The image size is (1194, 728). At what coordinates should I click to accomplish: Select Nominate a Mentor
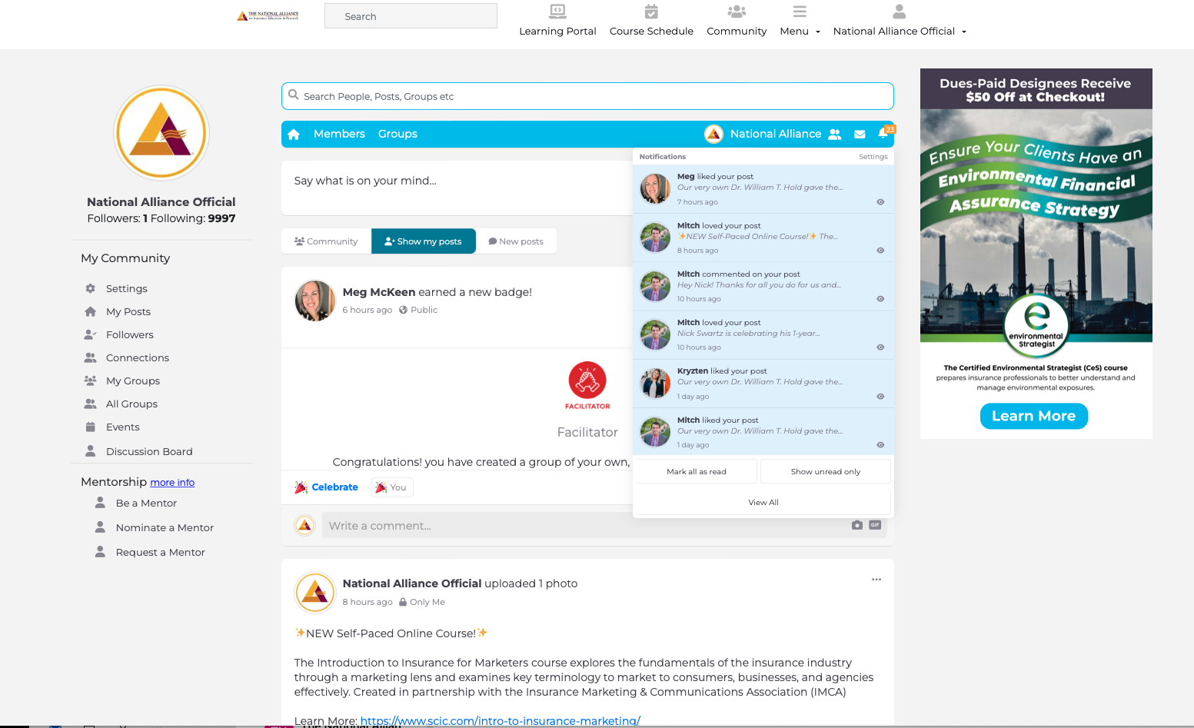[165, 527]
